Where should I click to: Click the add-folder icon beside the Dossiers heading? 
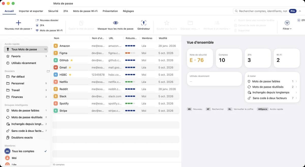pos(48,71)
